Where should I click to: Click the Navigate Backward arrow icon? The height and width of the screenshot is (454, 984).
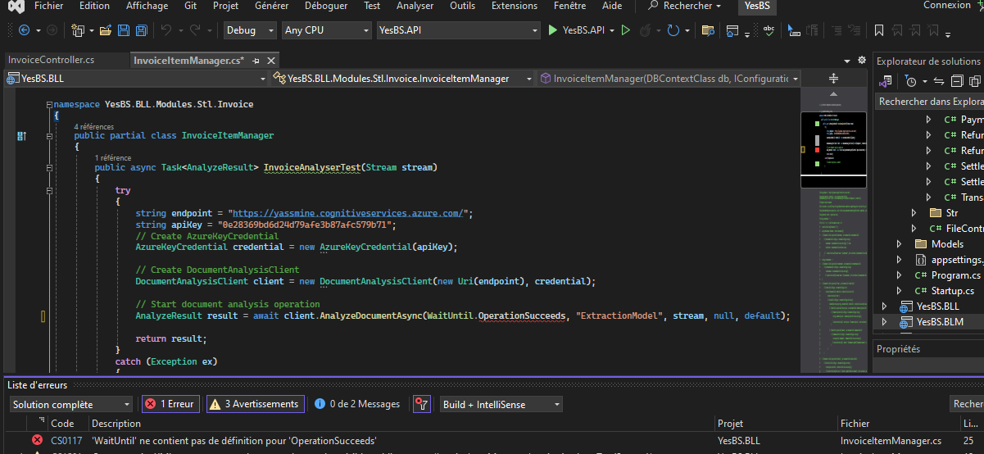click(x=23, y=30)
